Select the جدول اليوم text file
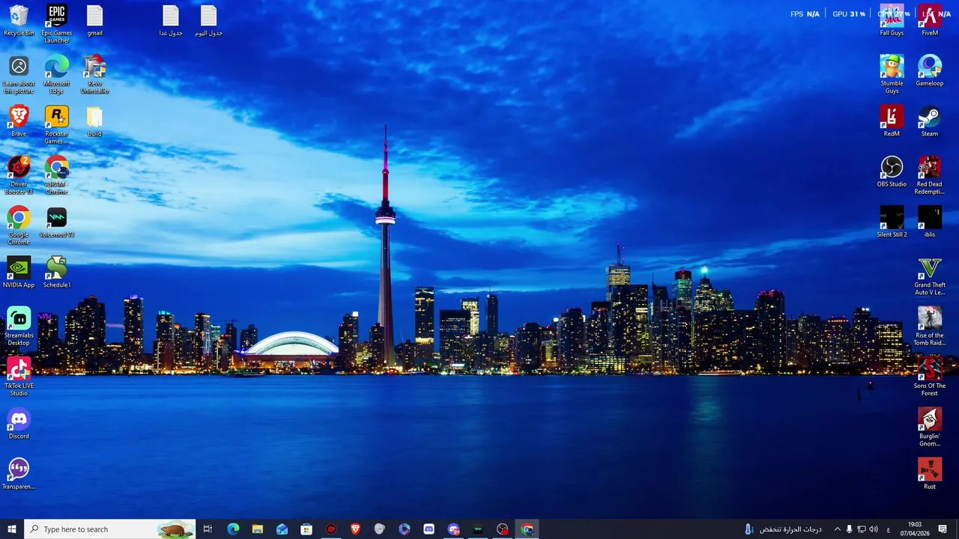 coord(208,20)
